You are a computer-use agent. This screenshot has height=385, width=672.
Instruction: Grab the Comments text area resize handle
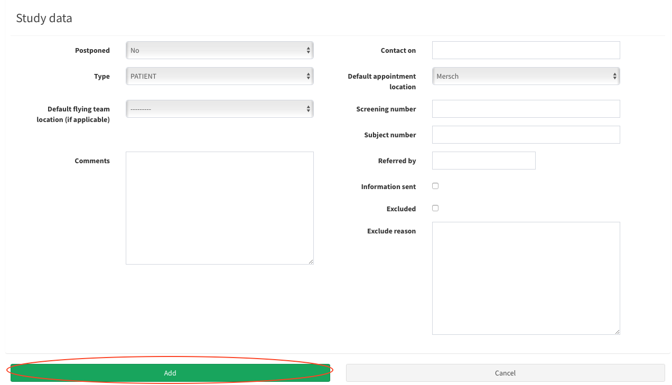point(311,261)
